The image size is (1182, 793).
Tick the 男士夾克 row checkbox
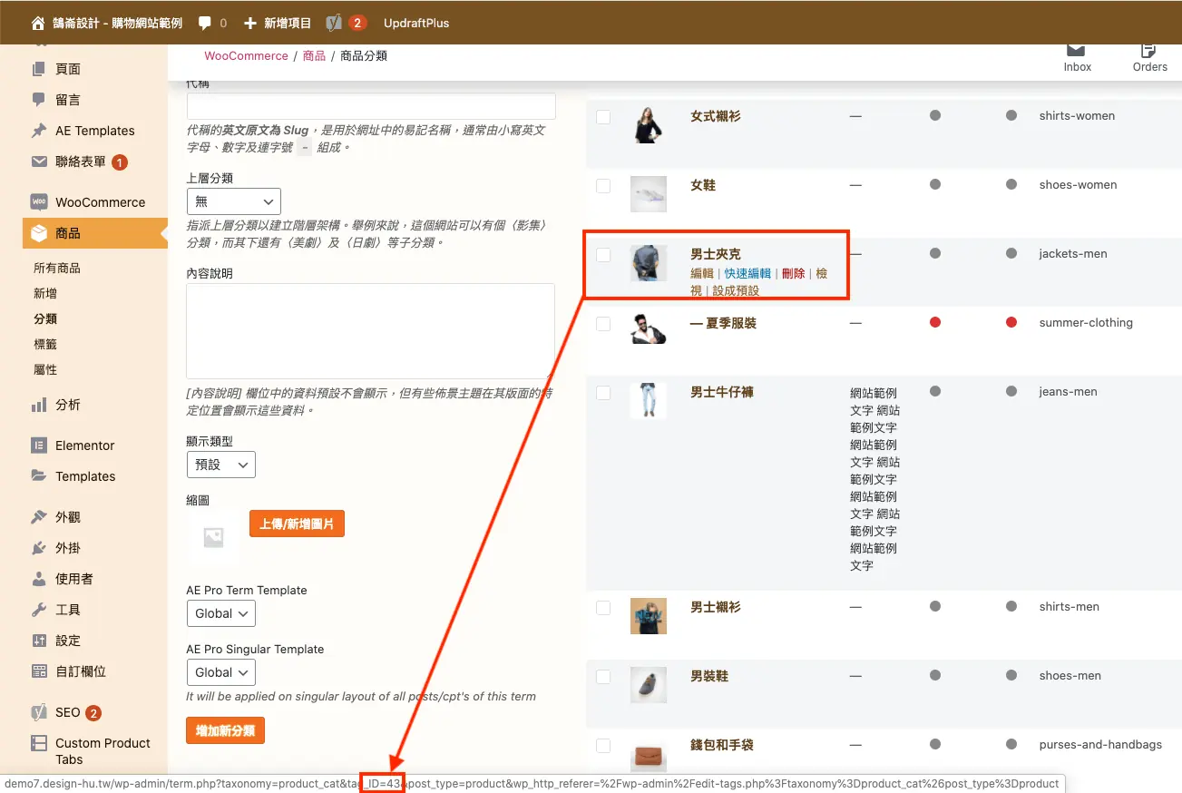(603, 255)
